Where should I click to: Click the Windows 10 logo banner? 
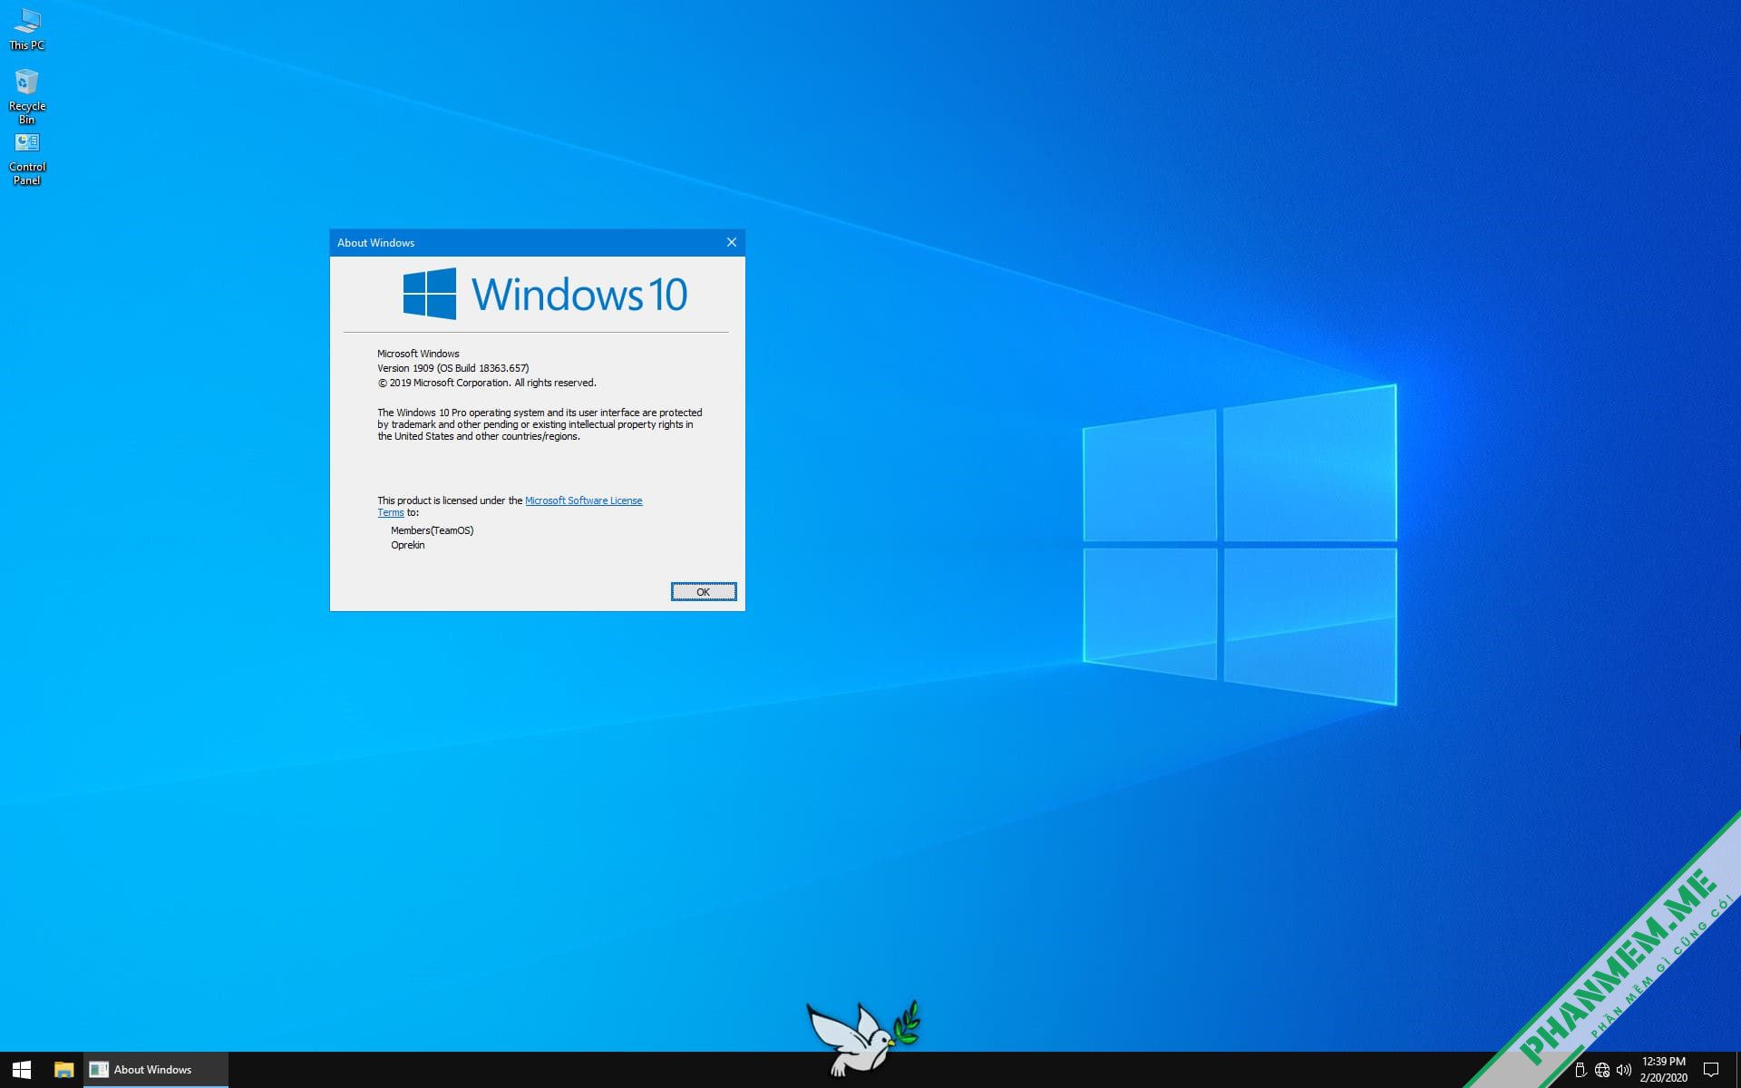[x=545, y=294]
